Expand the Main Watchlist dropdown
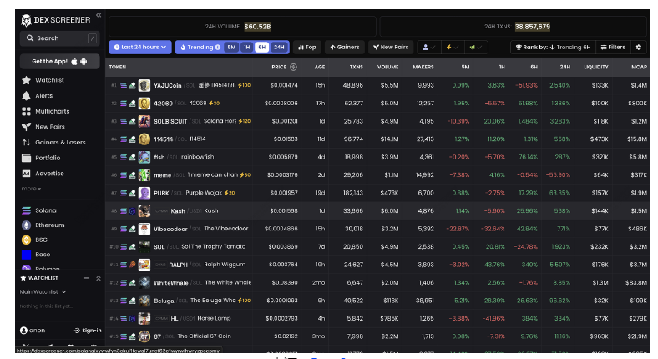Image resolution: width=658 pixels, height=359 pixels. [x=43, y=292]
